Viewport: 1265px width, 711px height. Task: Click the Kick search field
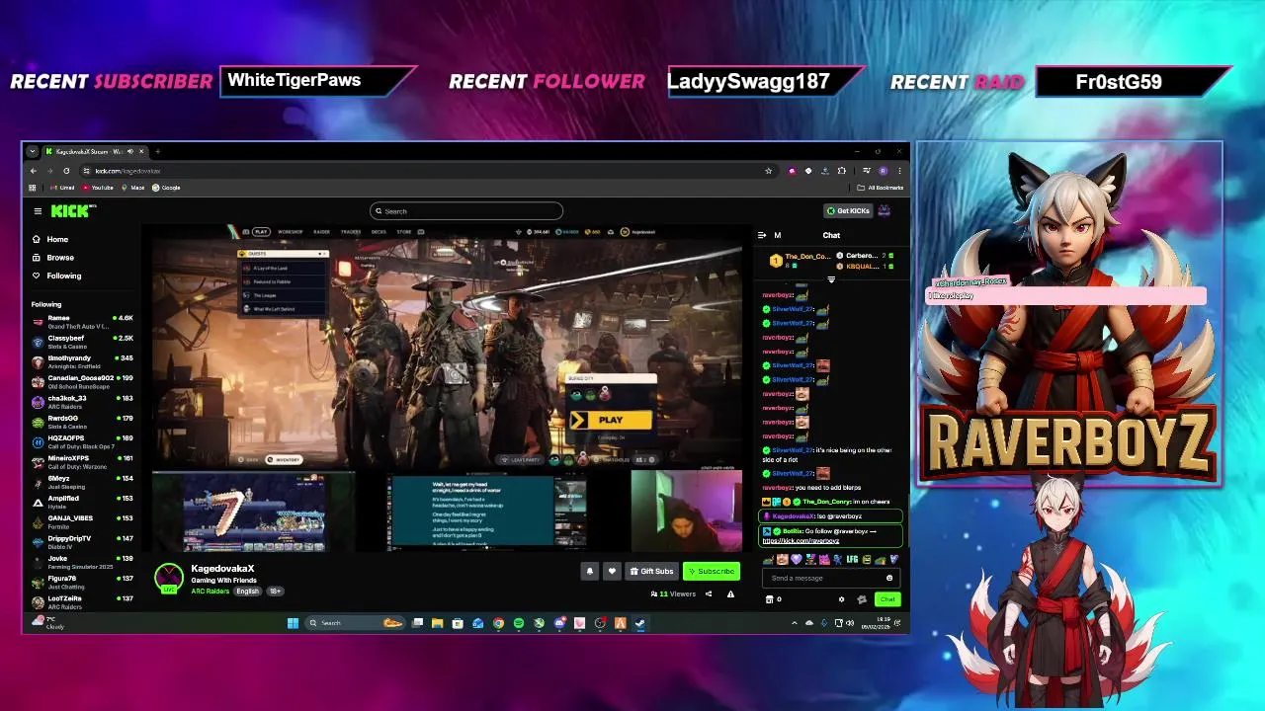(466, 210)
